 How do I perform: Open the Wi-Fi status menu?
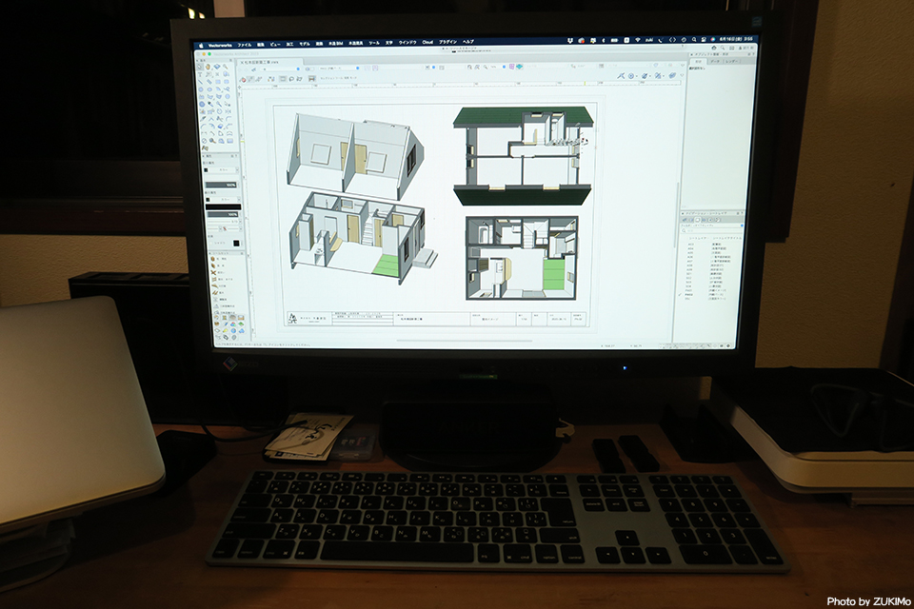(637, 40)
